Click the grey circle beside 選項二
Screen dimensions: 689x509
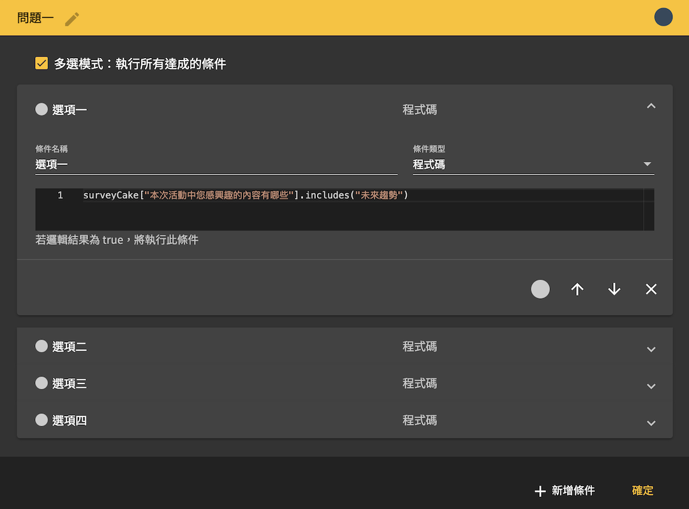41,346
